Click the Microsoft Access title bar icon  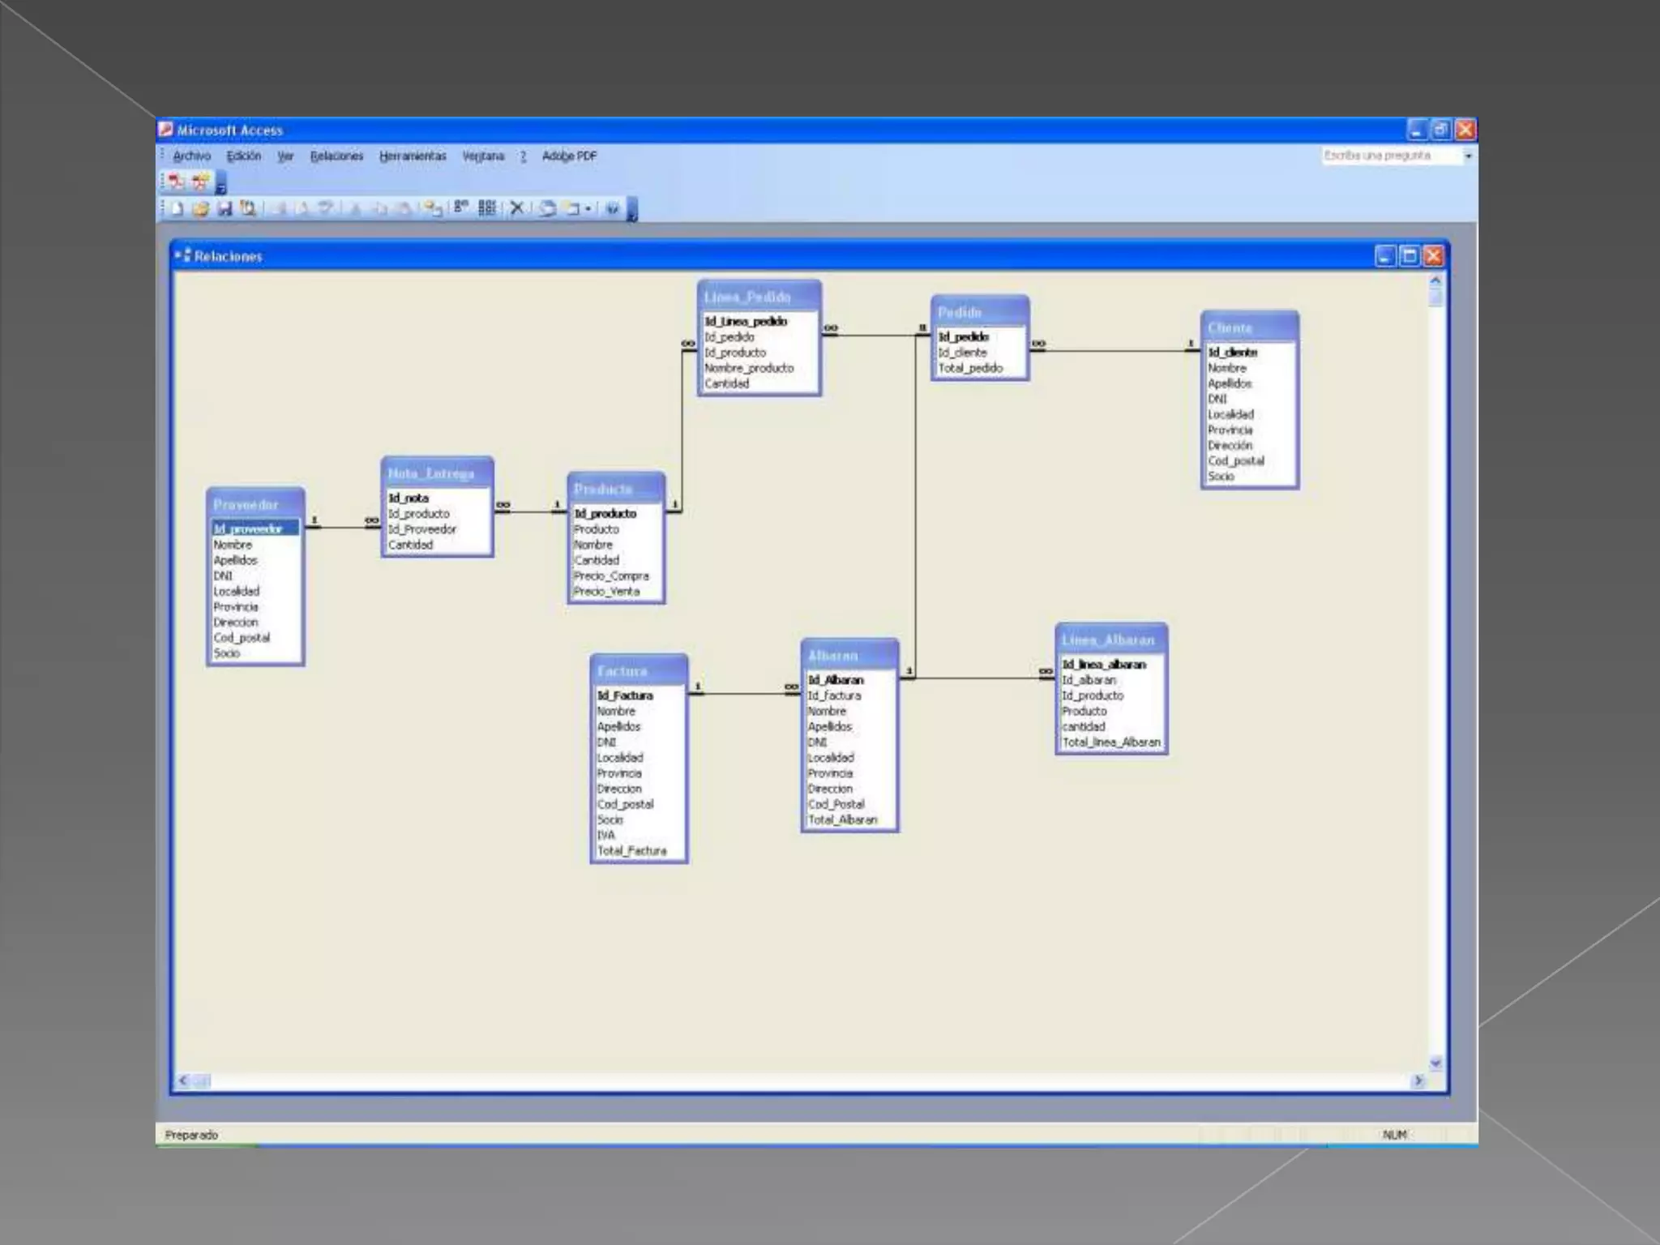(x=166, y=130)
